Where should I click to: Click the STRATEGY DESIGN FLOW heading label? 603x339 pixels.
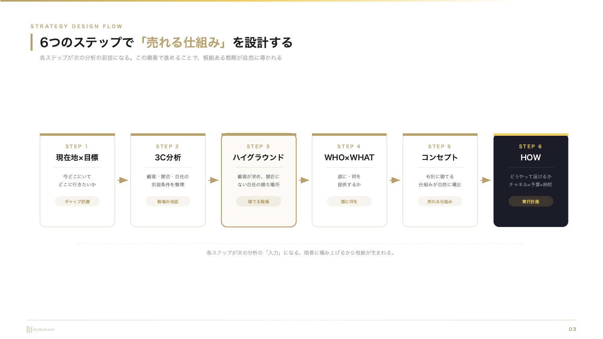(x=76, y=27)
